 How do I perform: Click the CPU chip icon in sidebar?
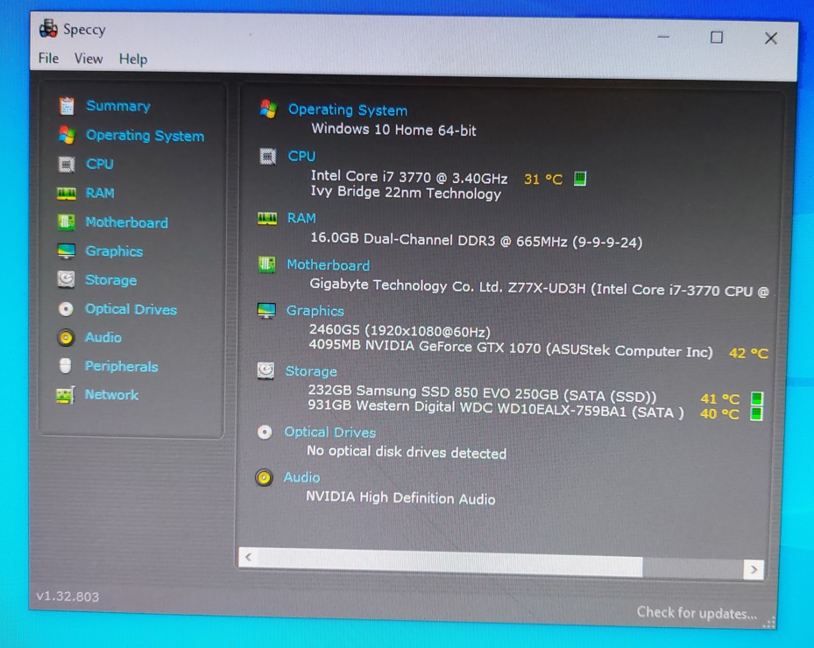67,164
